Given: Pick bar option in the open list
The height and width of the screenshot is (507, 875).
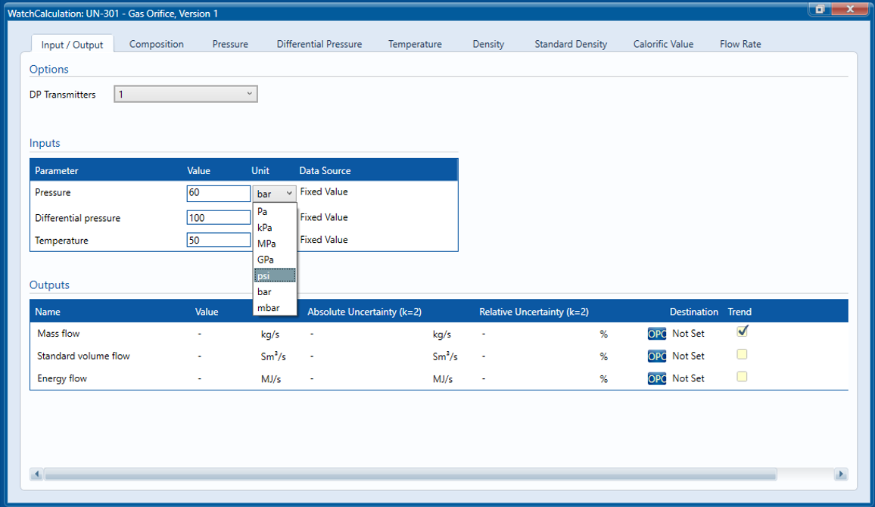Looking at the screenshot, I should (x=275, y=291).
